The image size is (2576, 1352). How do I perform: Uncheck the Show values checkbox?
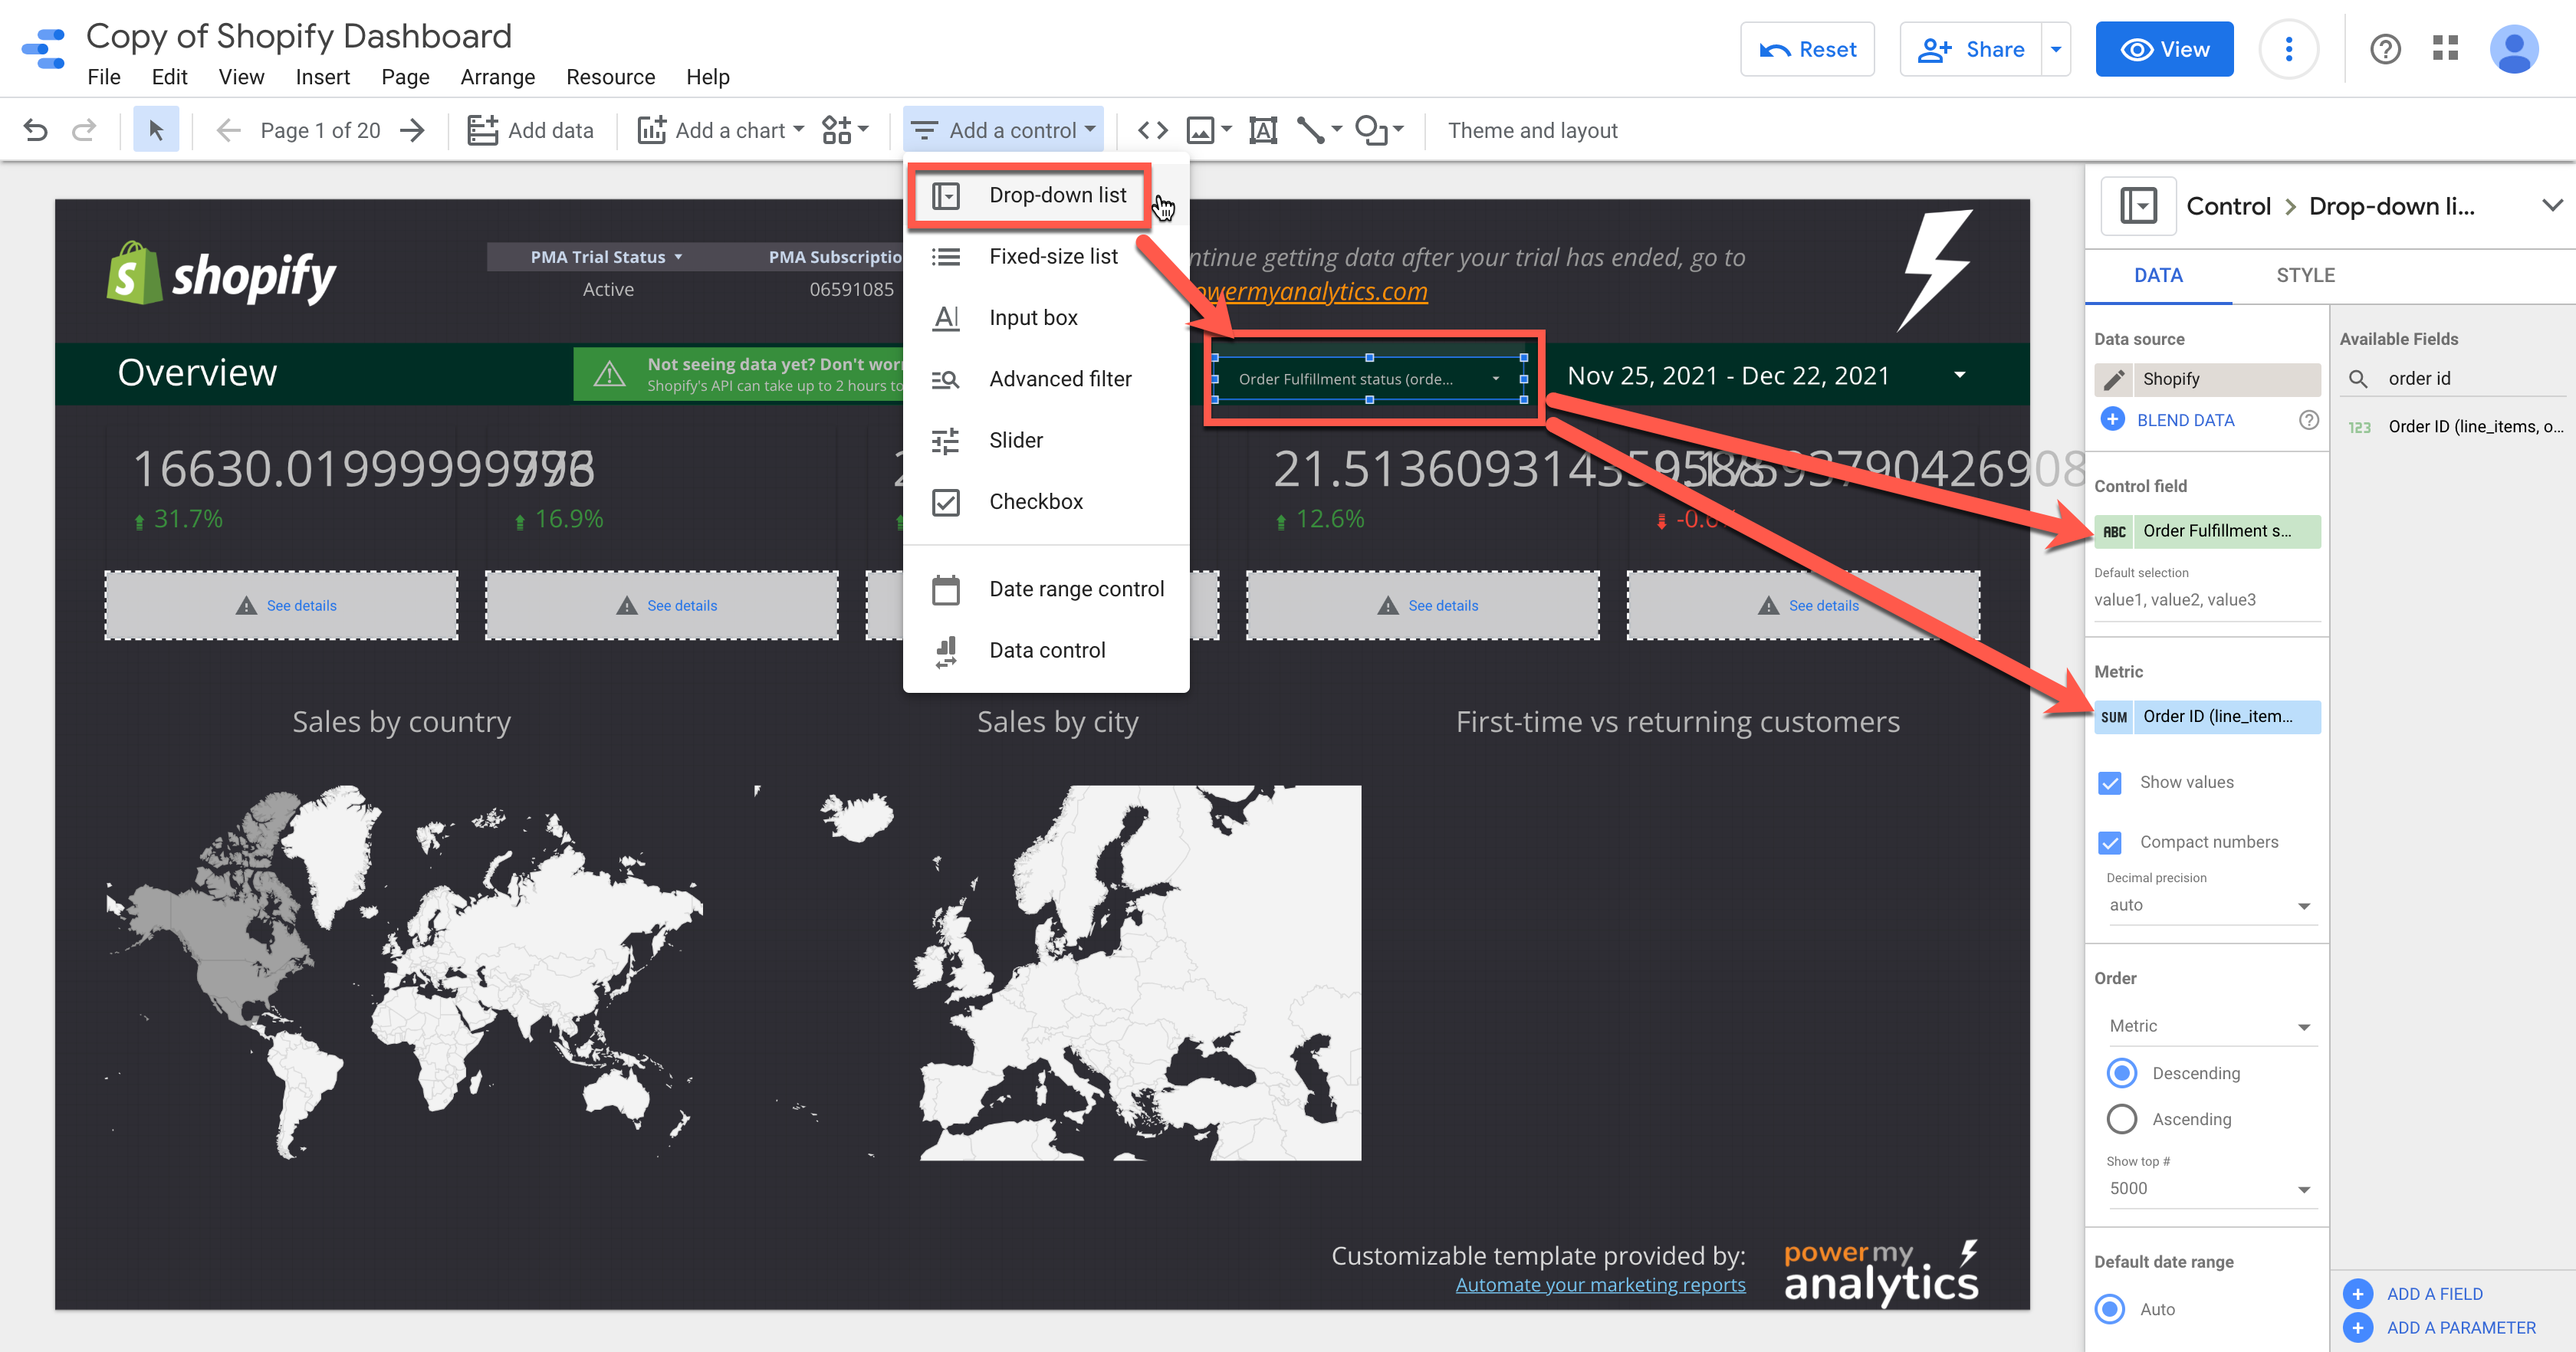coord(2110,783)
